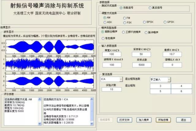The width and height of the screenshot is (196, 131).
Task: Select 工频干扰噪声 noise option
Action: click(123, 32)
